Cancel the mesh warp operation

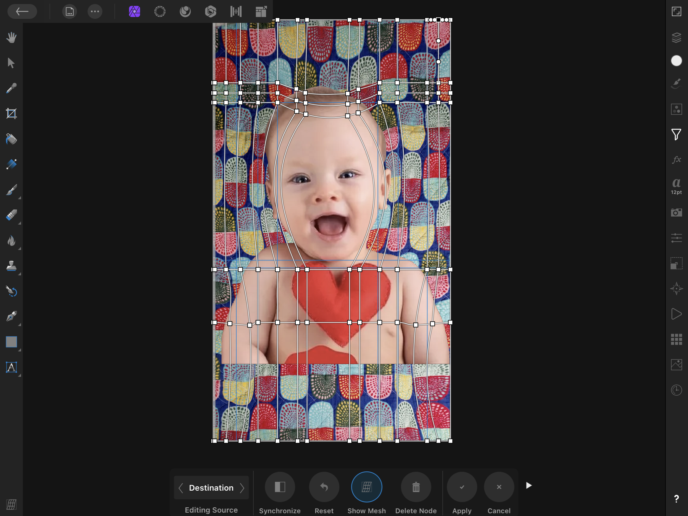[x=499, y=487]
